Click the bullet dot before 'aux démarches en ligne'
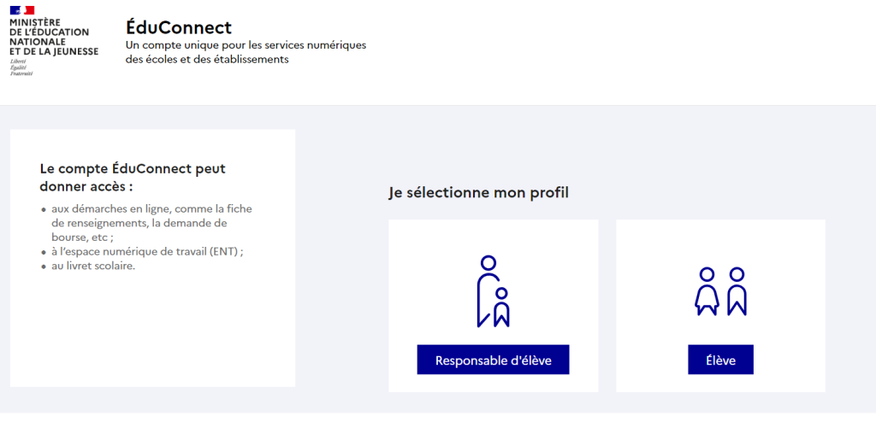Image resolution: width=876 pixels, height=445 pixels. tap(44, 209)
